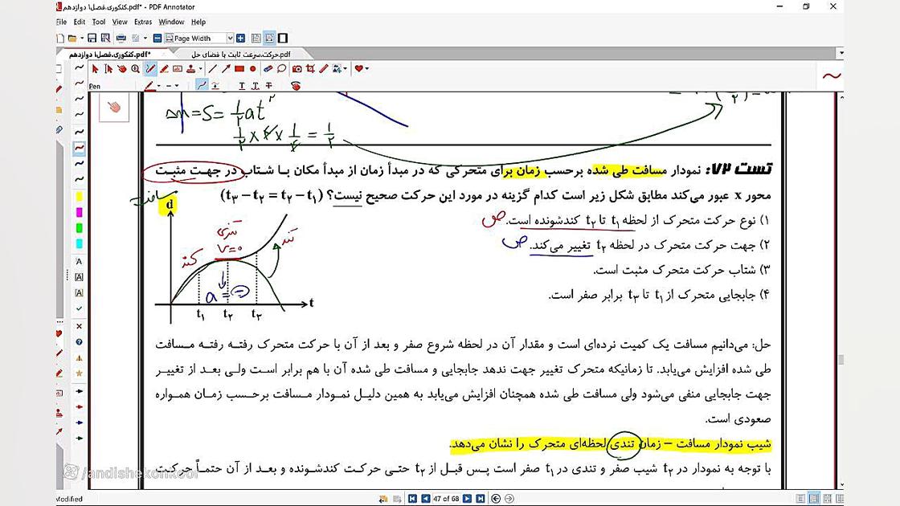Click the zoom out minus button
The height and width of the screenshot is (506, 900).
(x=157, y=38)
